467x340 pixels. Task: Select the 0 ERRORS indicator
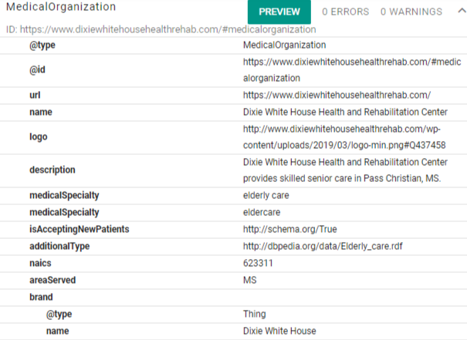(346, 12)
